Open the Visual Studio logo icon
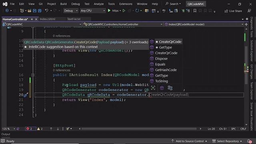Viewport: 256px width, 144px height. (x=5, y=4)
